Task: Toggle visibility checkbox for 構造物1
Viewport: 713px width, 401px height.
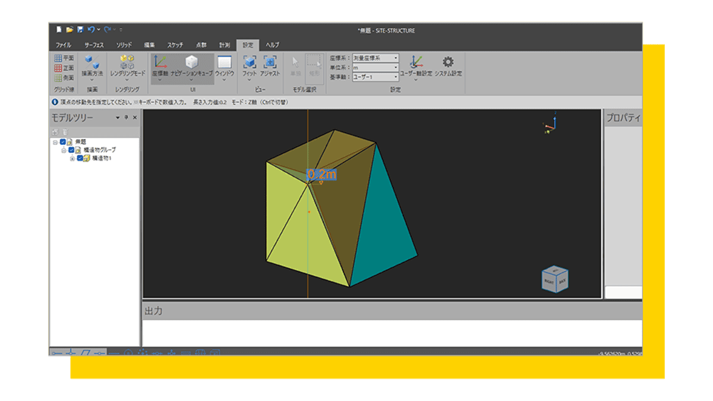Action: (80, 159)
